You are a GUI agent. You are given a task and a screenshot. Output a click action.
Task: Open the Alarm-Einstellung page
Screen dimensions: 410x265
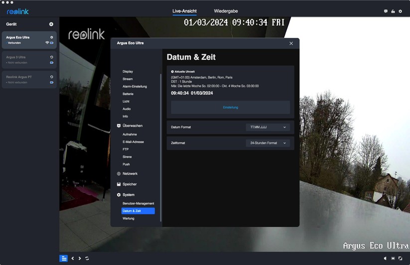click(x=135, y=87)
